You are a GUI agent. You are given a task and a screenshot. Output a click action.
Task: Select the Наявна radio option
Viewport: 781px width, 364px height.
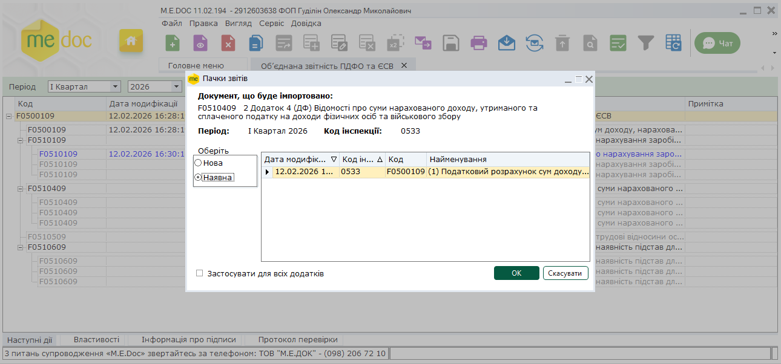[x=198, y=178]
